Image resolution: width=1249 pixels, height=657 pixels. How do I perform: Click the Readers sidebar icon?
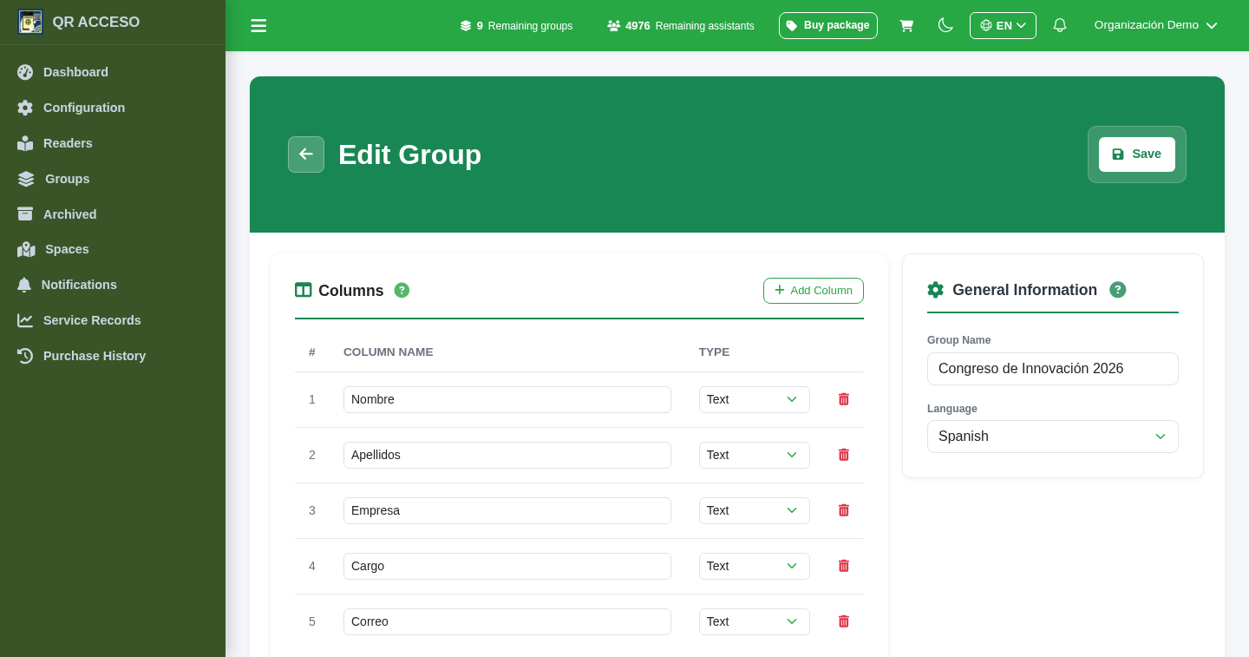tap(25, 143)
